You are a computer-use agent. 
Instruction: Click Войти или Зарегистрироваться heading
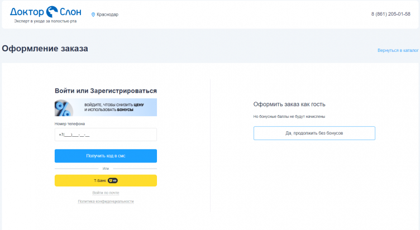[x=106, y=91]
